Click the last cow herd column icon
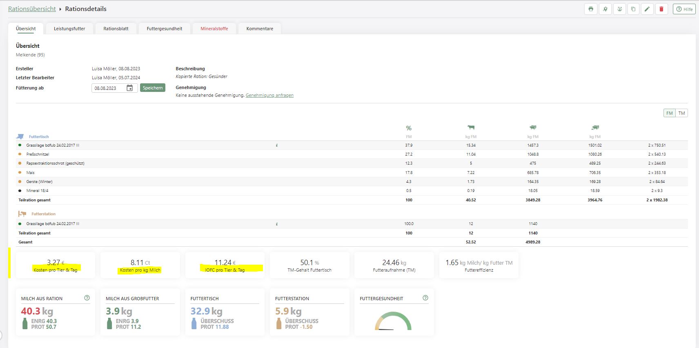699x348 pixels. (x=595, y=127)
